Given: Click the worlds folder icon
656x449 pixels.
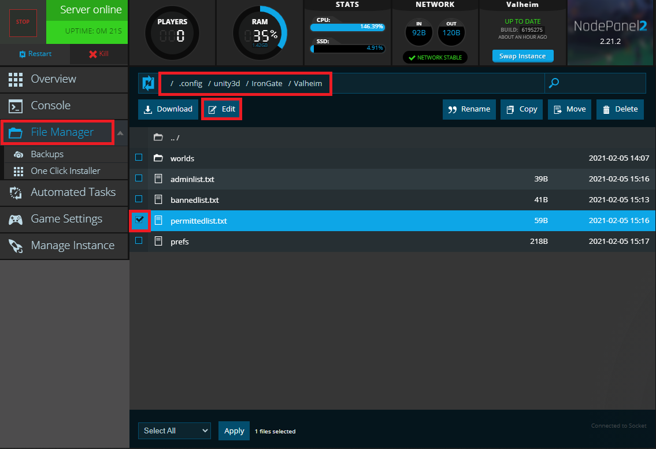Looking at the screenshot, I should tap(158, 158).
